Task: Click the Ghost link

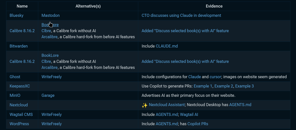Action: click(x=15, y=77)
